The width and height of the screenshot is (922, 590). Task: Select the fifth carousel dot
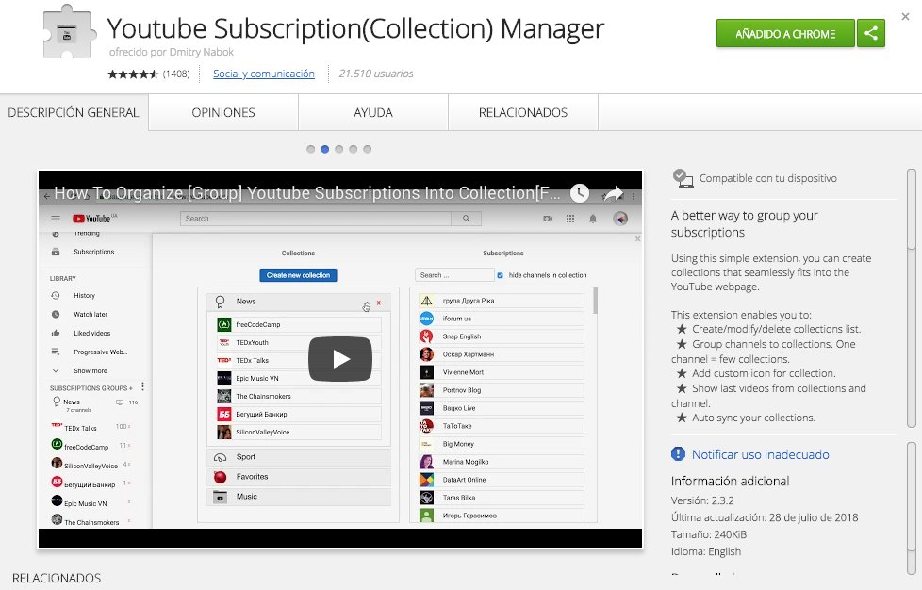click(x=367, y=149)
